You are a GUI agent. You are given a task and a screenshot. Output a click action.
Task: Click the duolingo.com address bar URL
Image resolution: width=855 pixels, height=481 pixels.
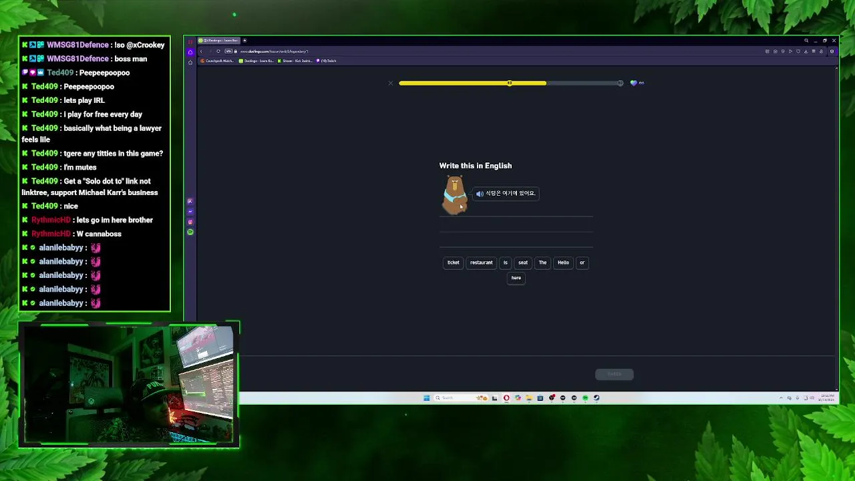click(275, 51)
